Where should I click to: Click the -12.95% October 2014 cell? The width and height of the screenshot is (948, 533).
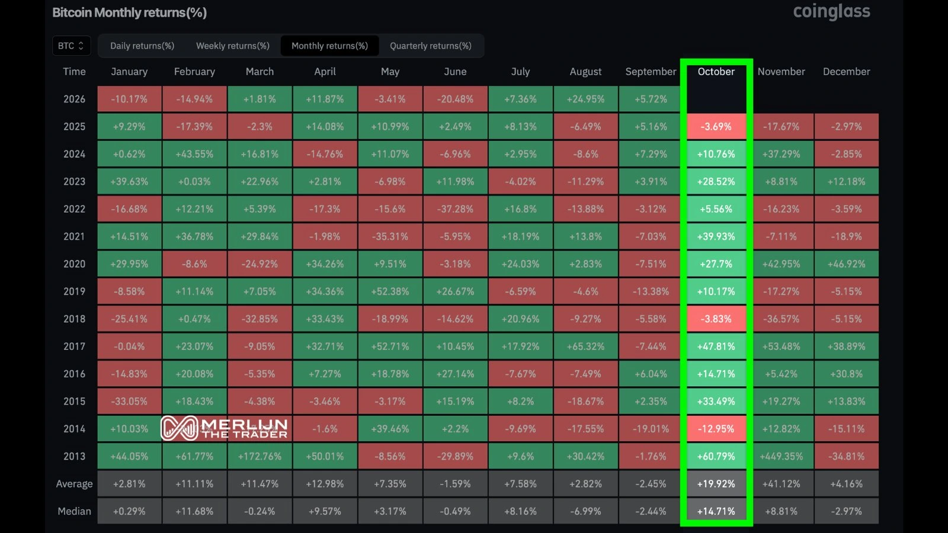[x=716, y=429]
